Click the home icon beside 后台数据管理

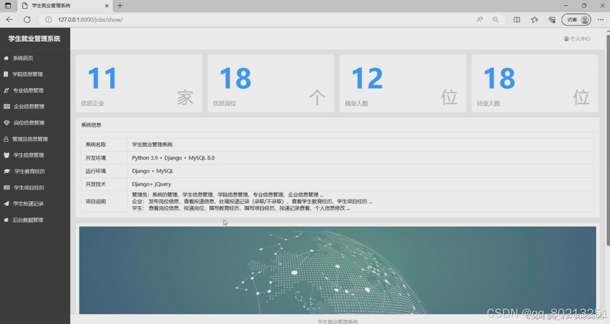(x=6, y=220)
